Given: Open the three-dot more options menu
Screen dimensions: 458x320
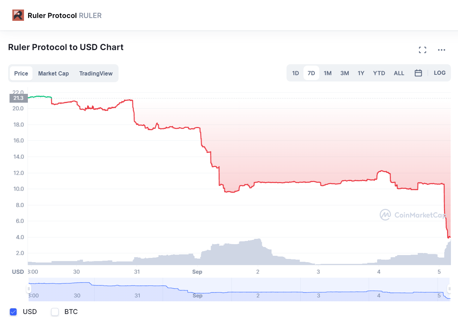Looking at the screenshot, I should 441,50.
